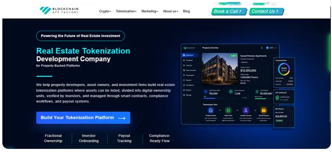The height and width of the screenshot is (152, 332).
Task: Open the Settings gear icon in sidebar
Action: 184,95
